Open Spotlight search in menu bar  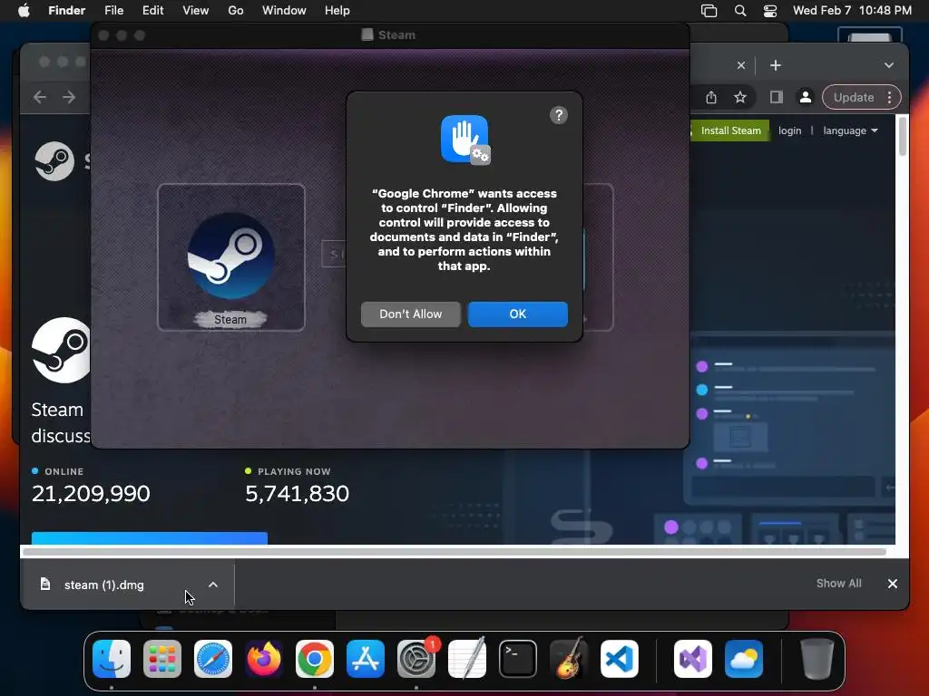point(740,10)
